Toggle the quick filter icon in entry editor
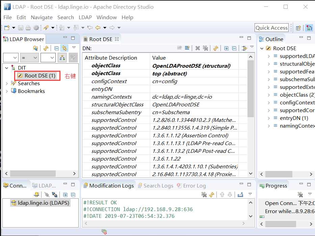 244,48
